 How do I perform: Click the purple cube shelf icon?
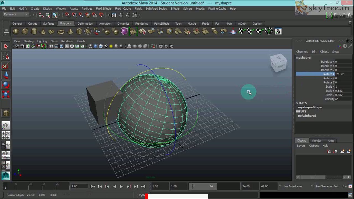point(124,32)
